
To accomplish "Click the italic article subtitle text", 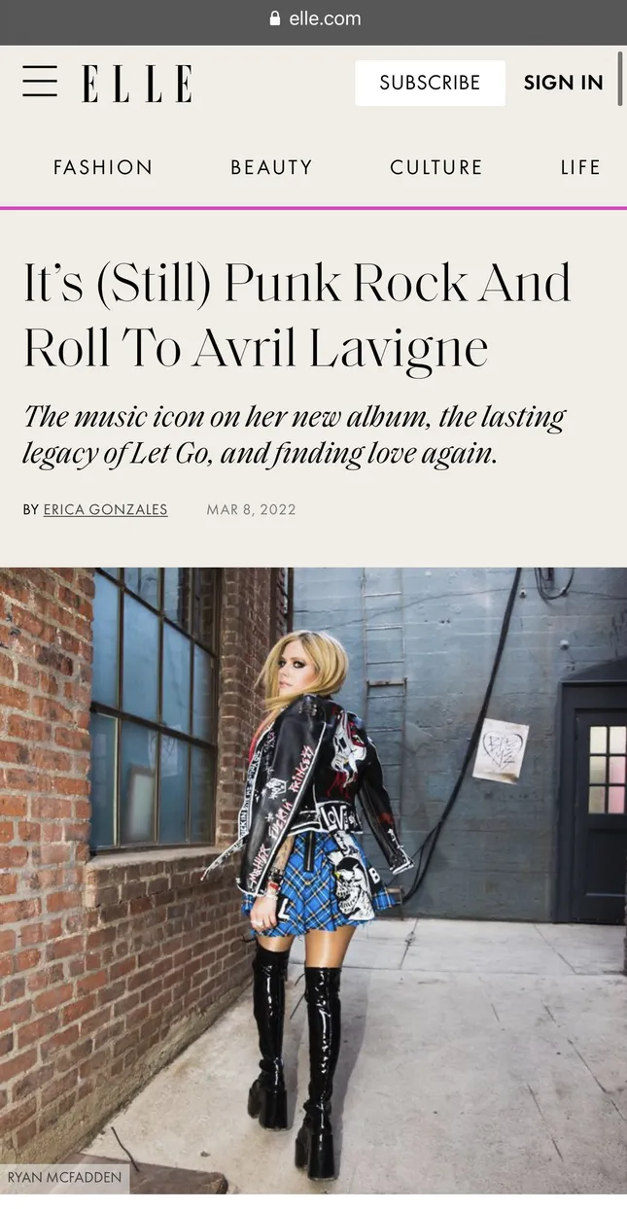I will 294,434.
